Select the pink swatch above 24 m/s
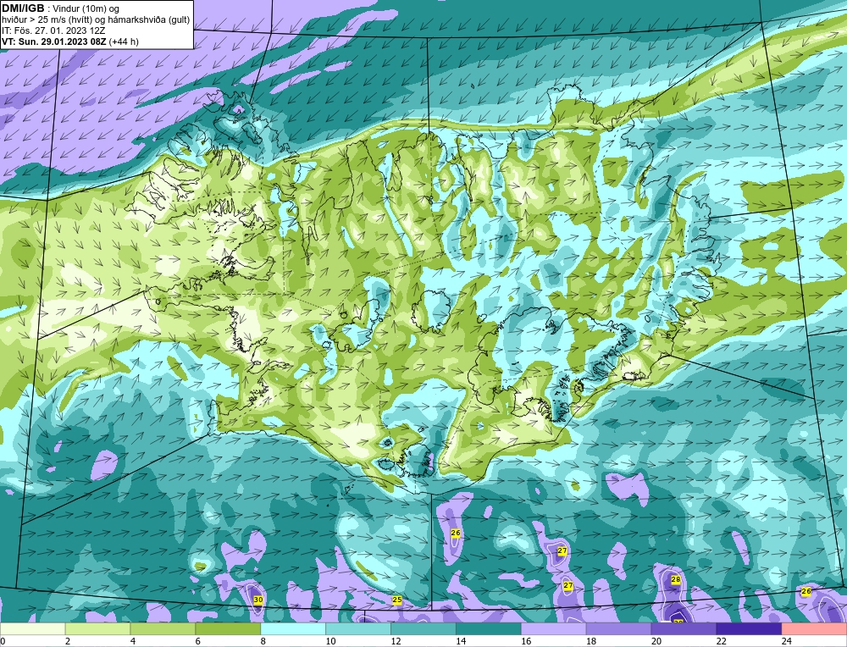This screenshot has width=847, height=647. [814, 629]
